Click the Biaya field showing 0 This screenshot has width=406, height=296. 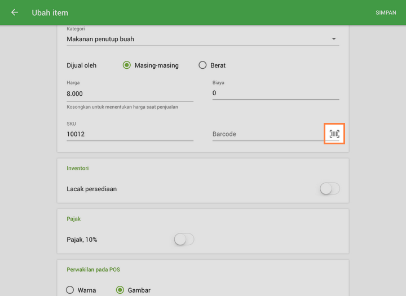(276, 93)
